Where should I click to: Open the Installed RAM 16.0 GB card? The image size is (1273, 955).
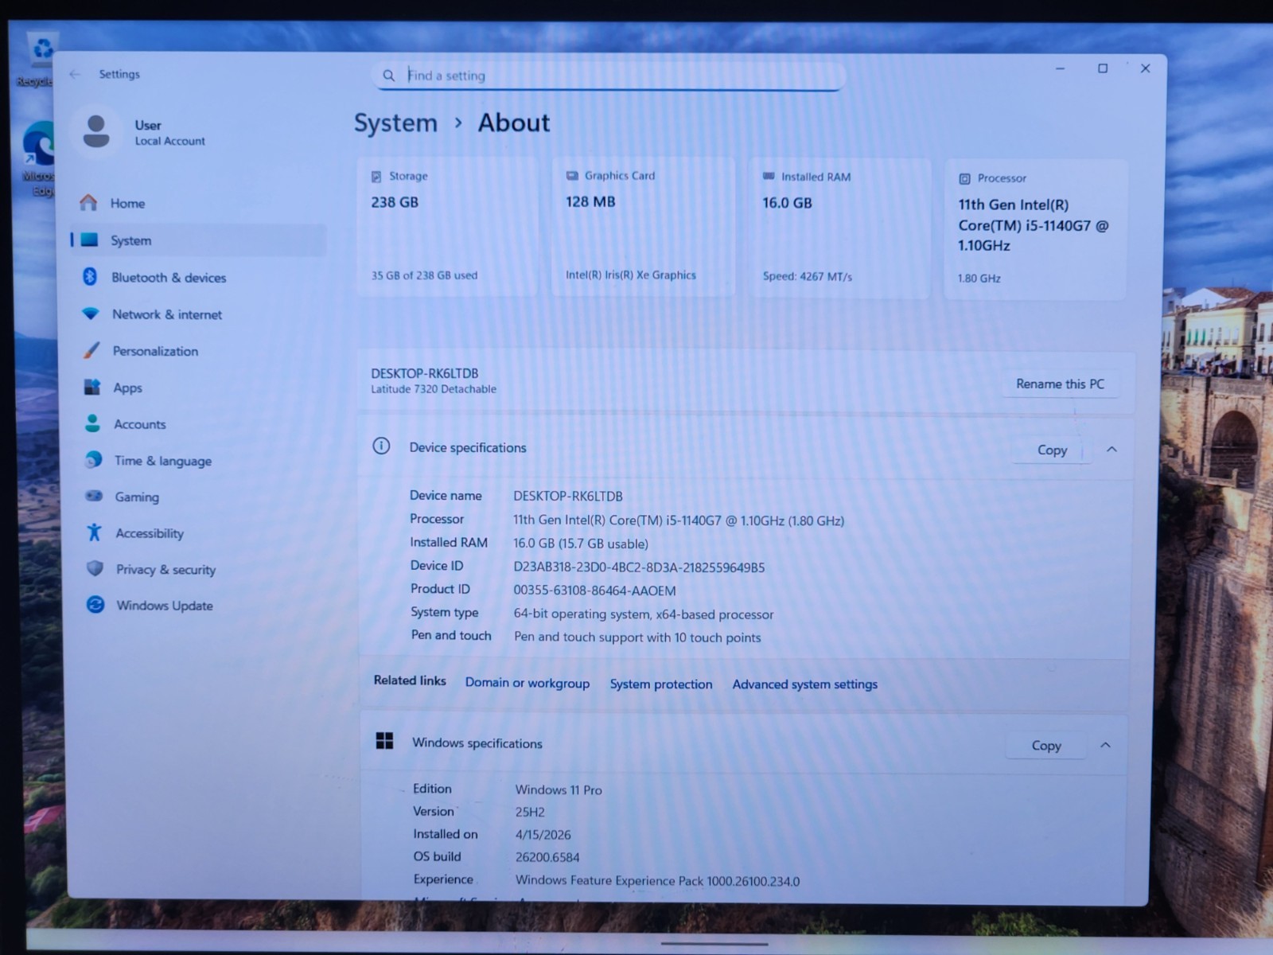[839, 228]
